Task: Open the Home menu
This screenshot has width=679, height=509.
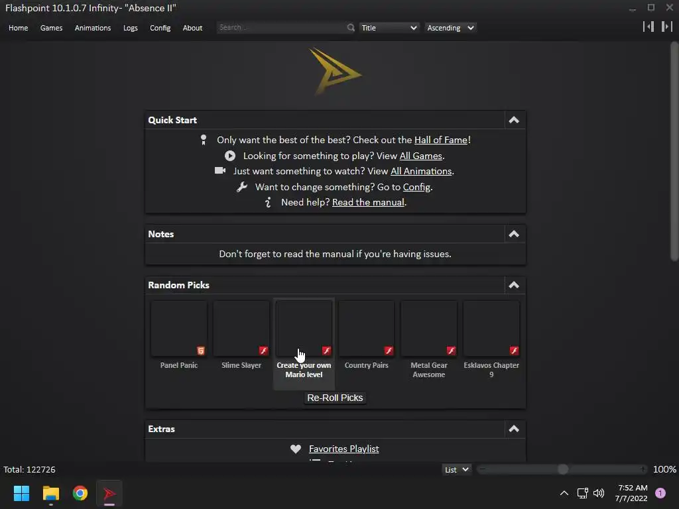Action: click(x=18, y=28)
